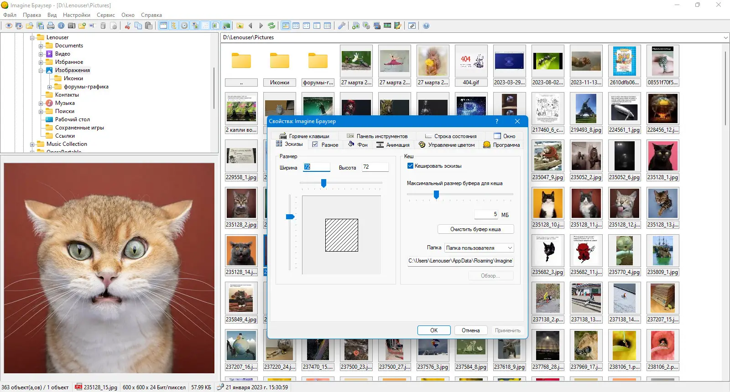Expand the Видео tree node

click(x=41, y=54)
